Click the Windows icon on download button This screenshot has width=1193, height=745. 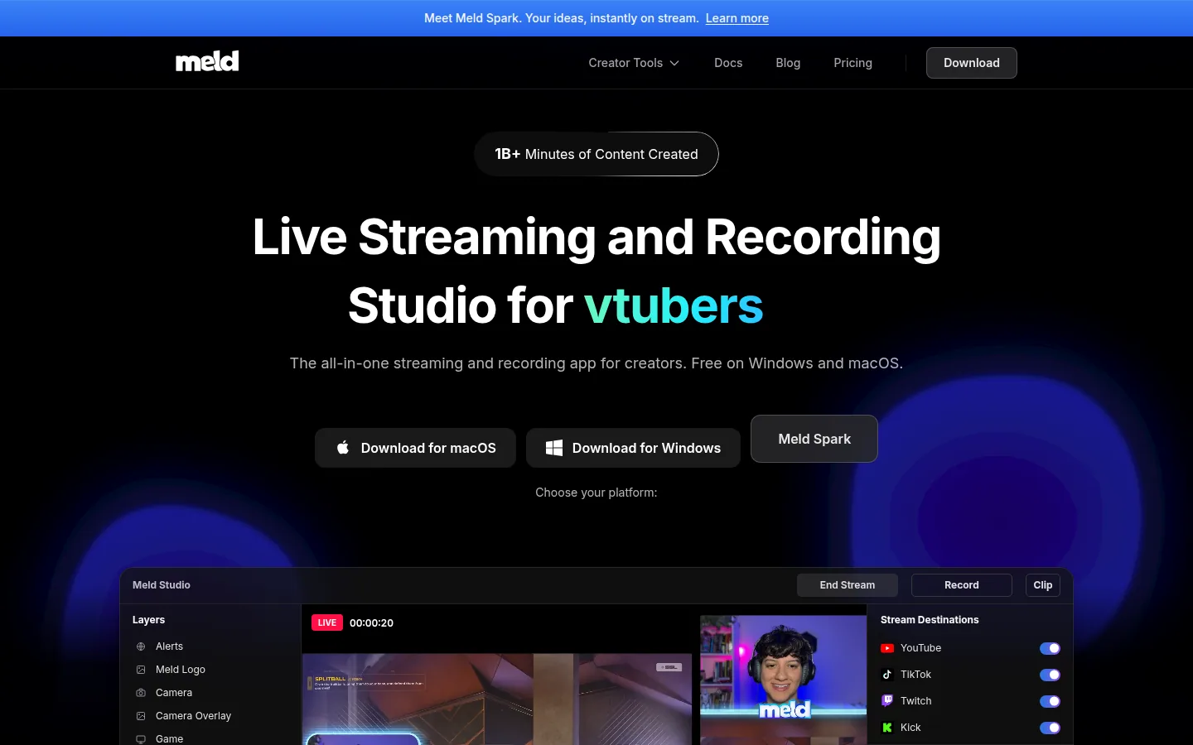tap(554, 448)
